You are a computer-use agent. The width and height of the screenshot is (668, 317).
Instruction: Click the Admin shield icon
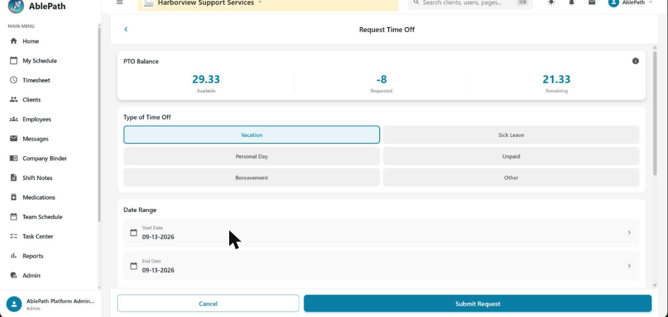14,275
